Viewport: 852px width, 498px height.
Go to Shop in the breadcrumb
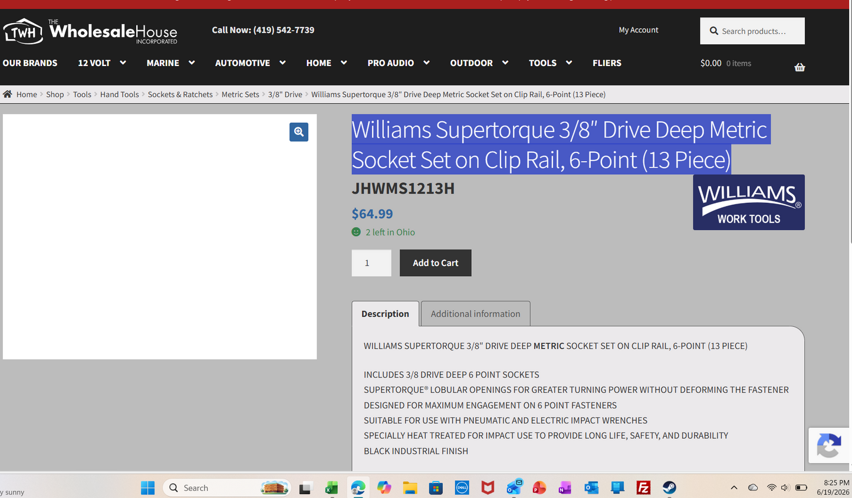tap(55, 94)
